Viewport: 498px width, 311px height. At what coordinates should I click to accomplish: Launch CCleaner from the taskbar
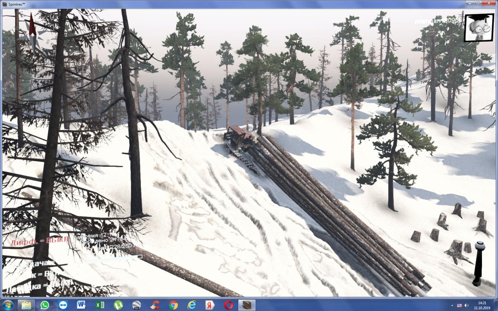coord(155,305)
